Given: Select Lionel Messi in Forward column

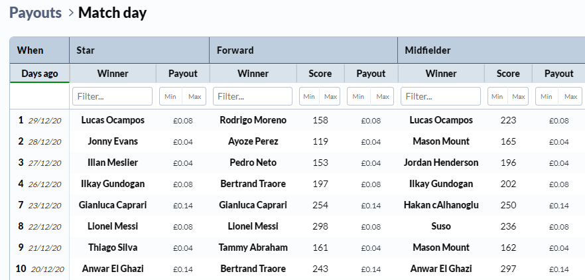Looking at the screenshot, I should [253, 226].
